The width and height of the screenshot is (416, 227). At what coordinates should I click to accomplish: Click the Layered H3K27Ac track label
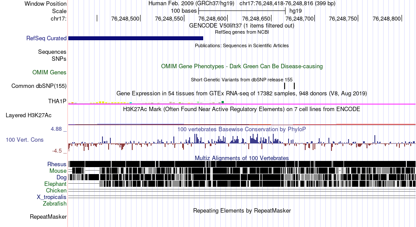28,115
